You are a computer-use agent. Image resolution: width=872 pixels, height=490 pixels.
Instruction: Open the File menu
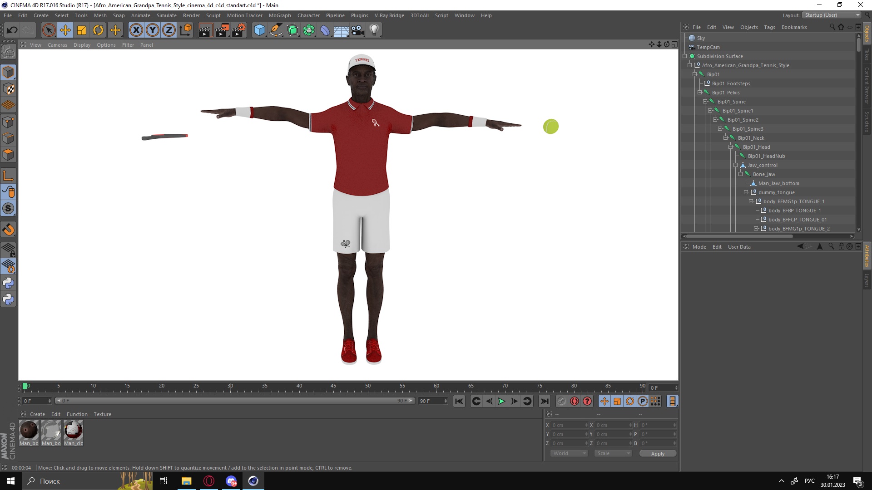pyautogui.click(x=8, y=15)
